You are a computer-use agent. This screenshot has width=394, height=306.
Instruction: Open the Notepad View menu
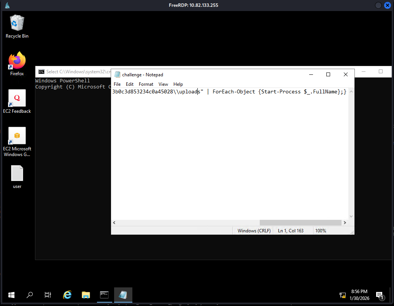[x=163, y=84]
